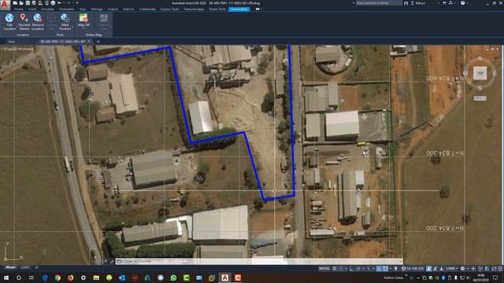The width and height of the screenshot is (504, 283).
Task: Close the command line with X icon
Action: tap(106, 262)
